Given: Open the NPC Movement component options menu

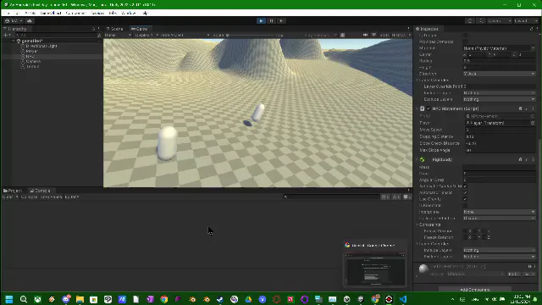Looking at the screenshot, I should (x=533, y=108).
